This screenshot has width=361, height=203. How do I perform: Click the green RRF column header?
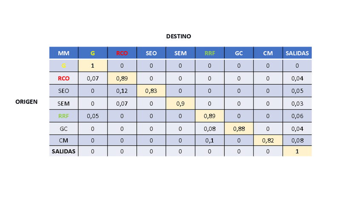pos(209,53)
